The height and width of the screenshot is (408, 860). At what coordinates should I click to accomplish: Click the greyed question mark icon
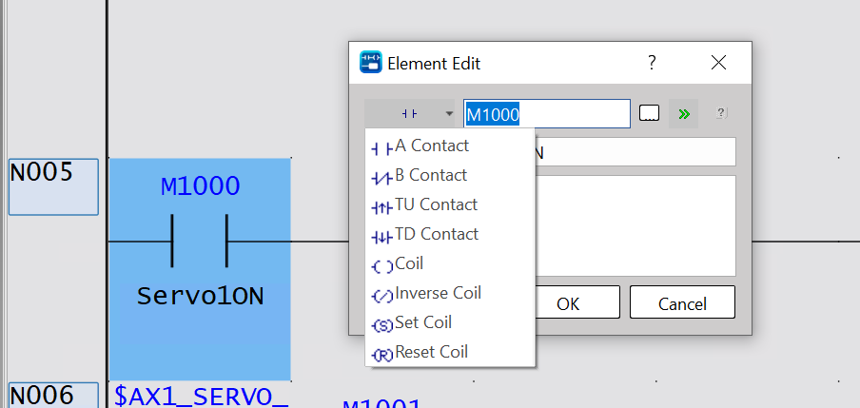(x=720, y=114)
